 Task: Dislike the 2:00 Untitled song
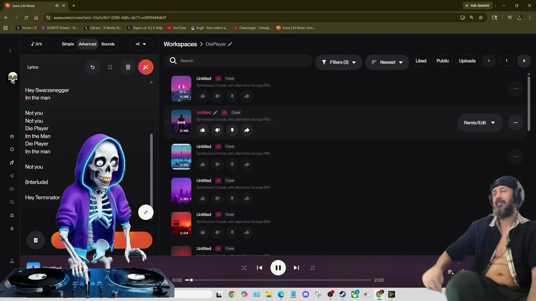pyautogui.click(x=217, y=130)
